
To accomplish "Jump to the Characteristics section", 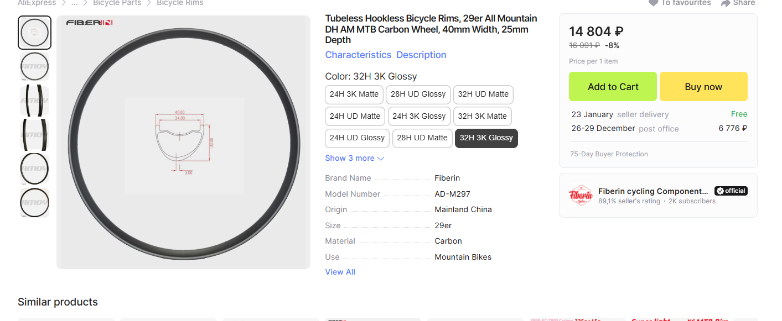I will coord(358,55).
